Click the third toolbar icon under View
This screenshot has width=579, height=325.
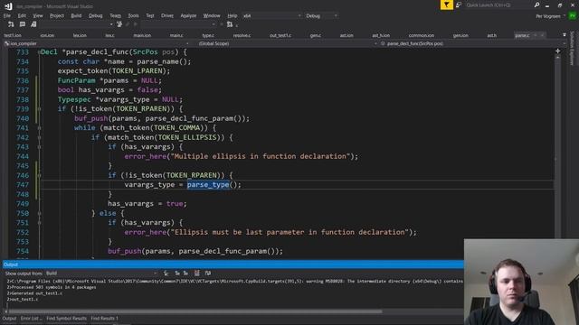(33, 24)
